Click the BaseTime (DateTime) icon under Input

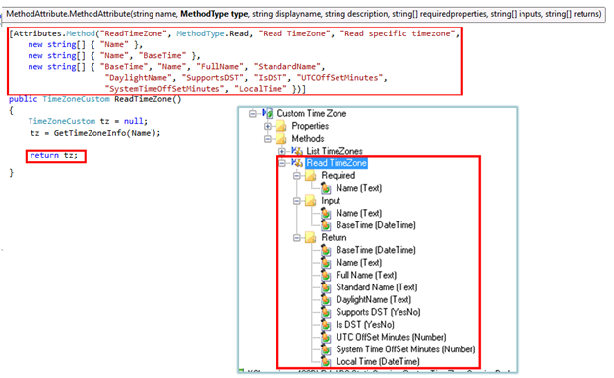pos(326,225)
